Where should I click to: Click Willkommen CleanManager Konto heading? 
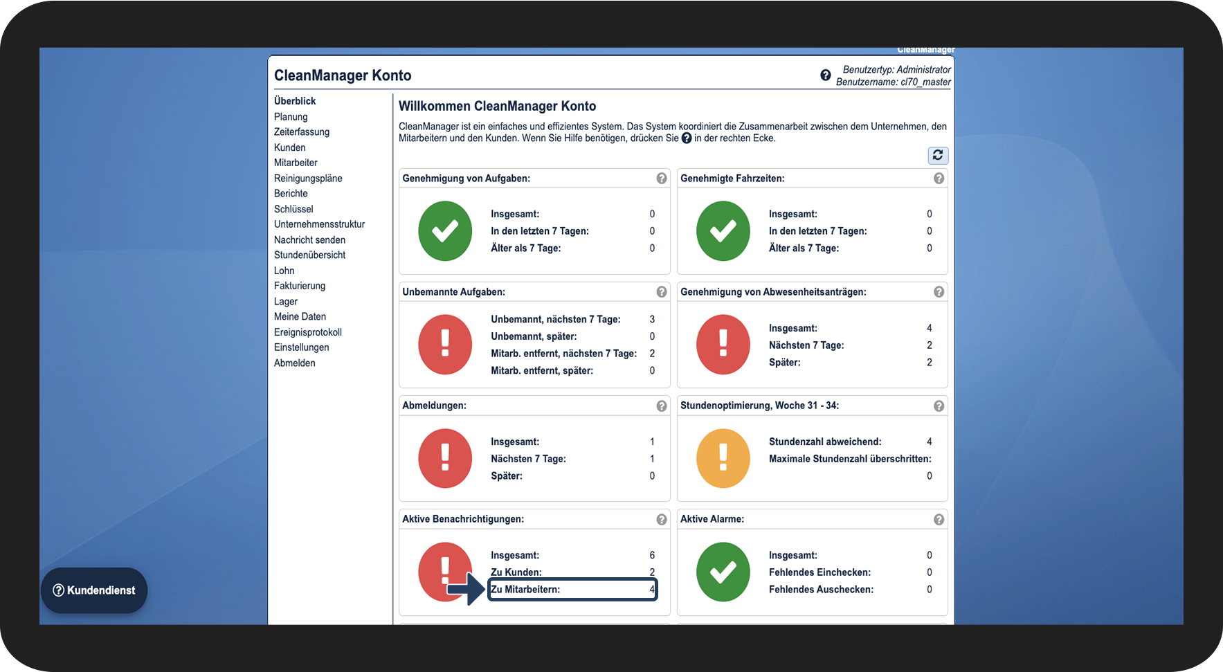pyautogui.click(x=497, y=106)
